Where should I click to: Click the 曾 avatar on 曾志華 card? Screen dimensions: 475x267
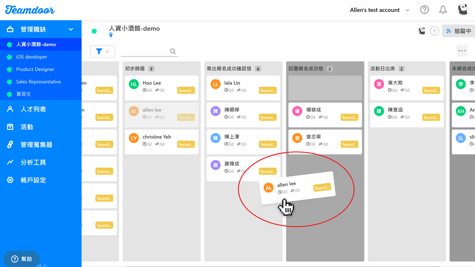[297, 138]
